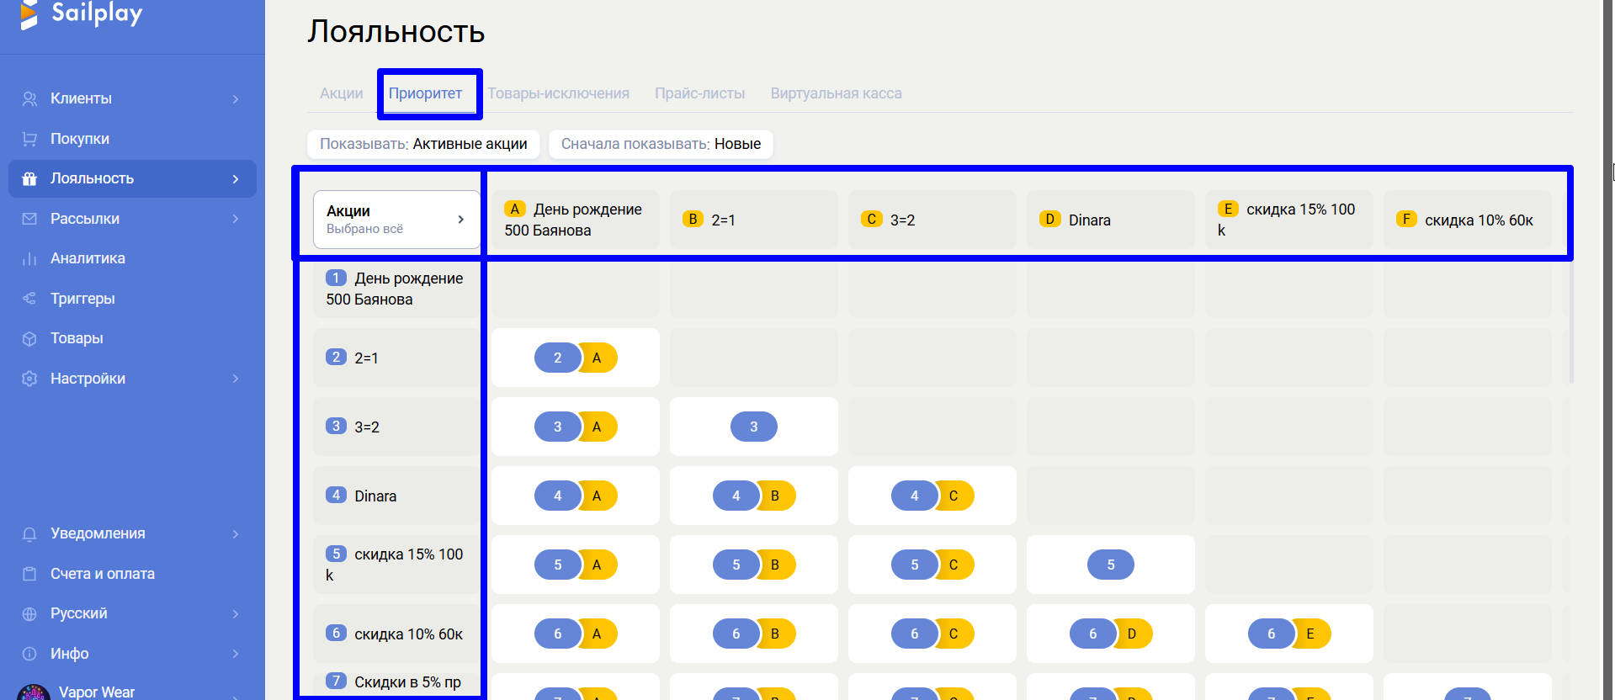Expand the Русский language menu
Screen dimensions: 1615x700
tap(236, 614)
